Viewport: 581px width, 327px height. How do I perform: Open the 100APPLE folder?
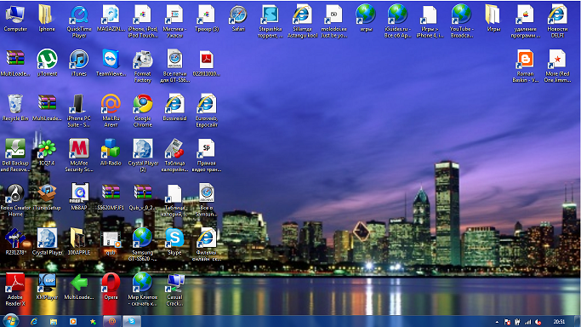tap(78, 242)
